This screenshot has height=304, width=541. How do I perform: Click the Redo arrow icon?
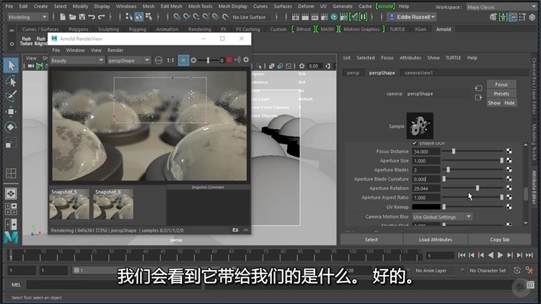tap(102, 17)
